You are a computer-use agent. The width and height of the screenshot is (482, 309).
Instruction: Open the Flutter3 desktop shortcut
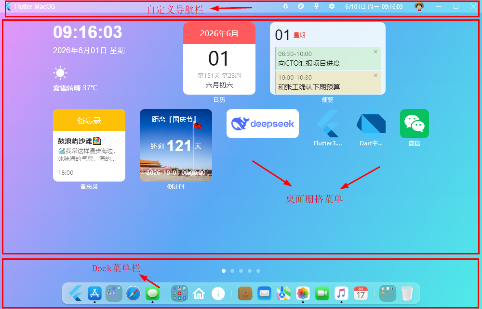328,124
